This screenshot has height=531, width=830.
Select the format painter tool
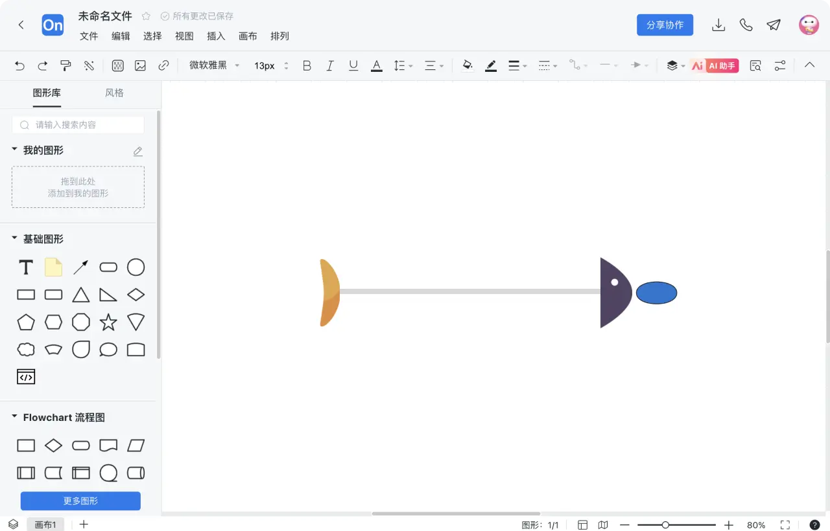pyautogui.click(x=65, y=65)
